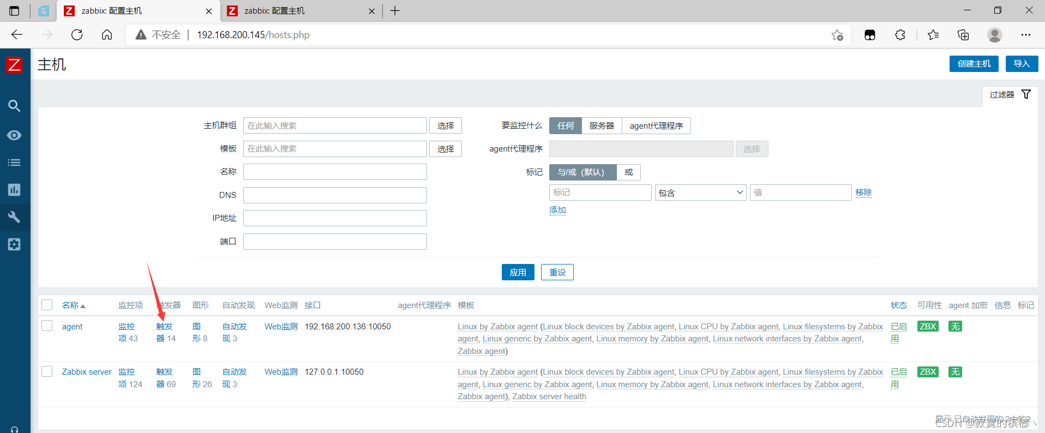Click 创建主机 button
Image resolution: width=1045 pixels, height=433 pixels.
(974, 64)
